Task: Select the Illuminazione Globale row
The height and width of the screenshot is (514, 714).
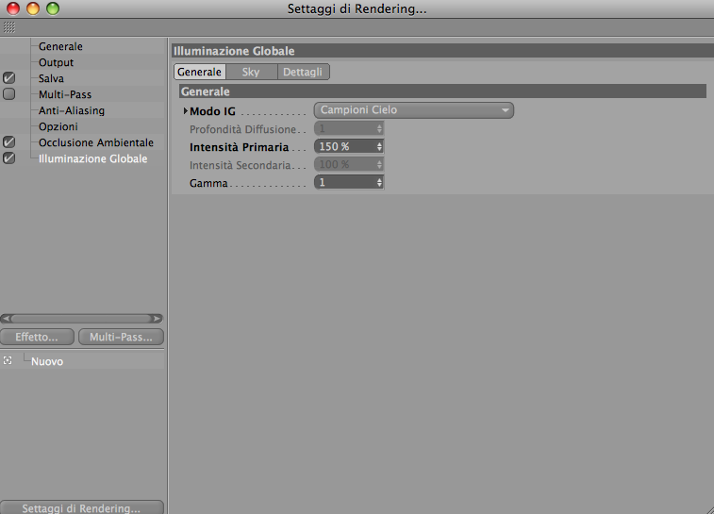Action: 92,158
